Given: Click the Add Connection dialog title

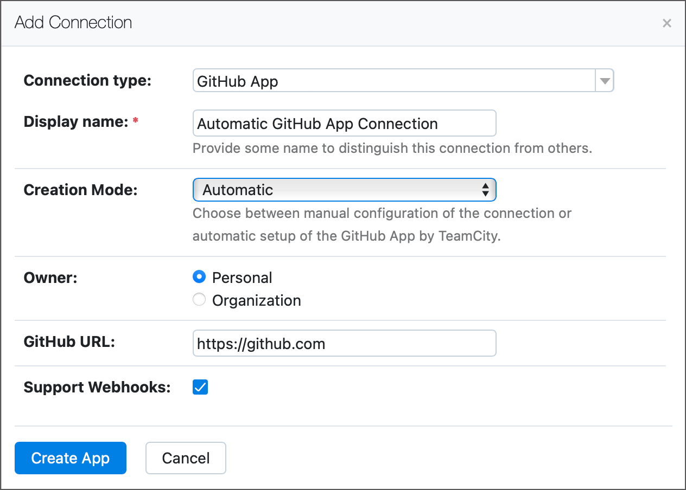Looking at the screenshot, I should point(73,22).
